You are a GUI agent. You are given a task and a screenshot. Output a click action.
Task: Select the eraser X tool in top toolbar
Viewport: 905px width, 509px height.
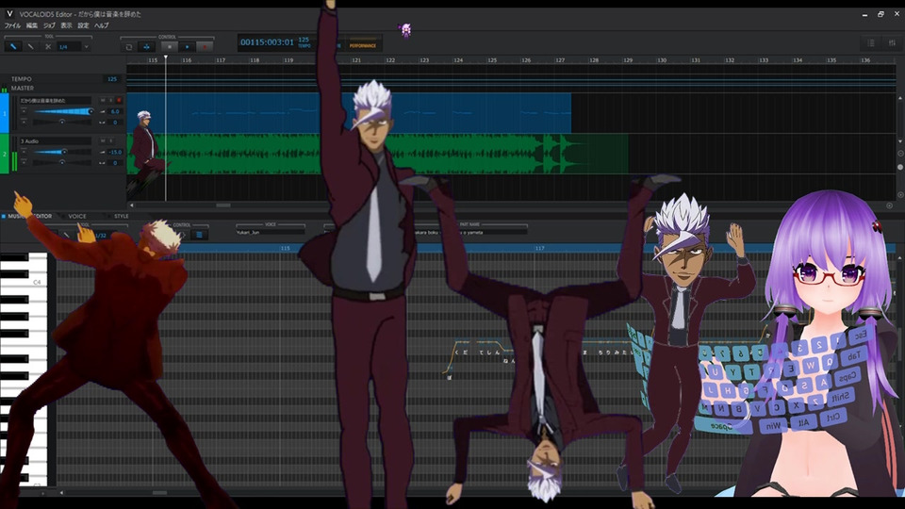48,47
